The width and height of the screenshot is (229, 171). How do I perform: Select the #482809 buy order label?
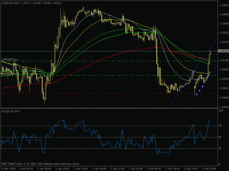click(10, 59)
